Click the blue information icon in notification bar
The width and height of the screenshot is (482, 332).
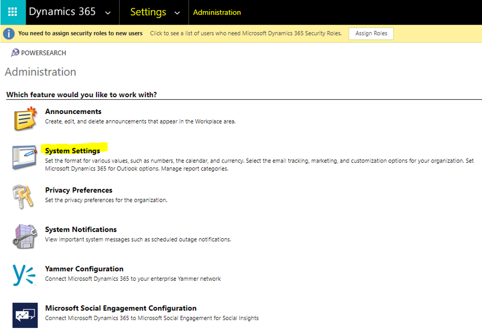[x=8, y=34]
